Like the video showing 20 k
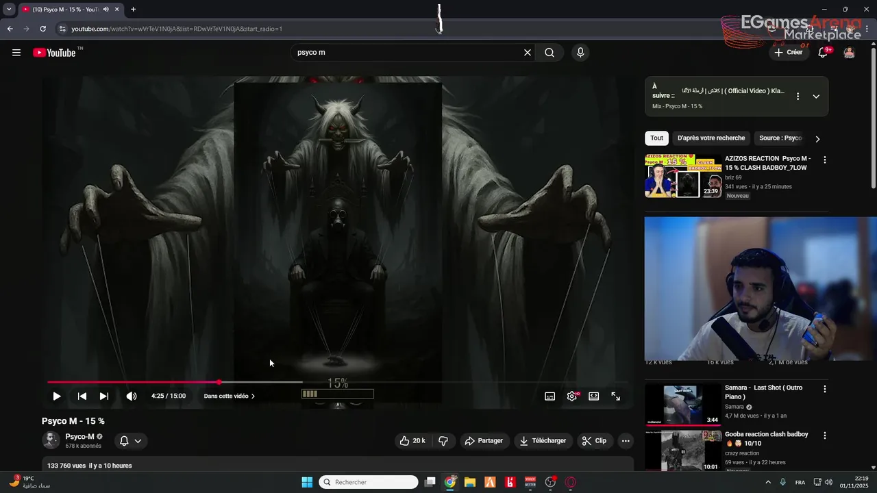Viewport: 877px width, 493px height. click(x=412, y=441)
